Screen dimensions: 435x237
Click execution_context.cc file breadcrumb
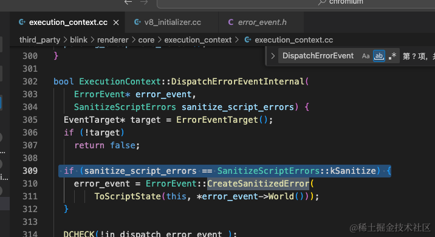(x=293, y=40)
